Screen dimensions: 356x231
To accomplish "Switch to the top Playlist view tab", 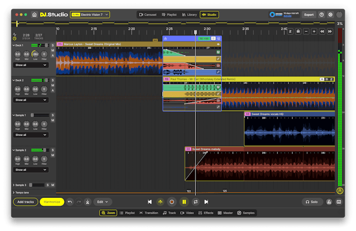I will 169,15.
